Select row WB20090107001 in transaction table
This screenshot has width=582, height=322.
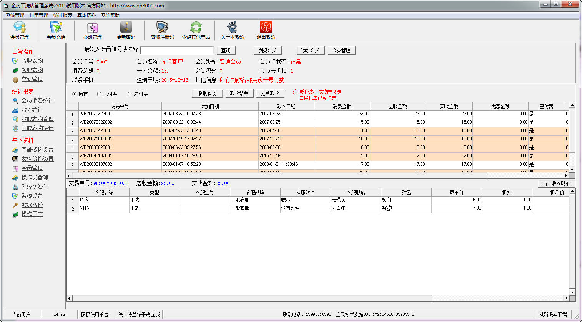[318, 156]
